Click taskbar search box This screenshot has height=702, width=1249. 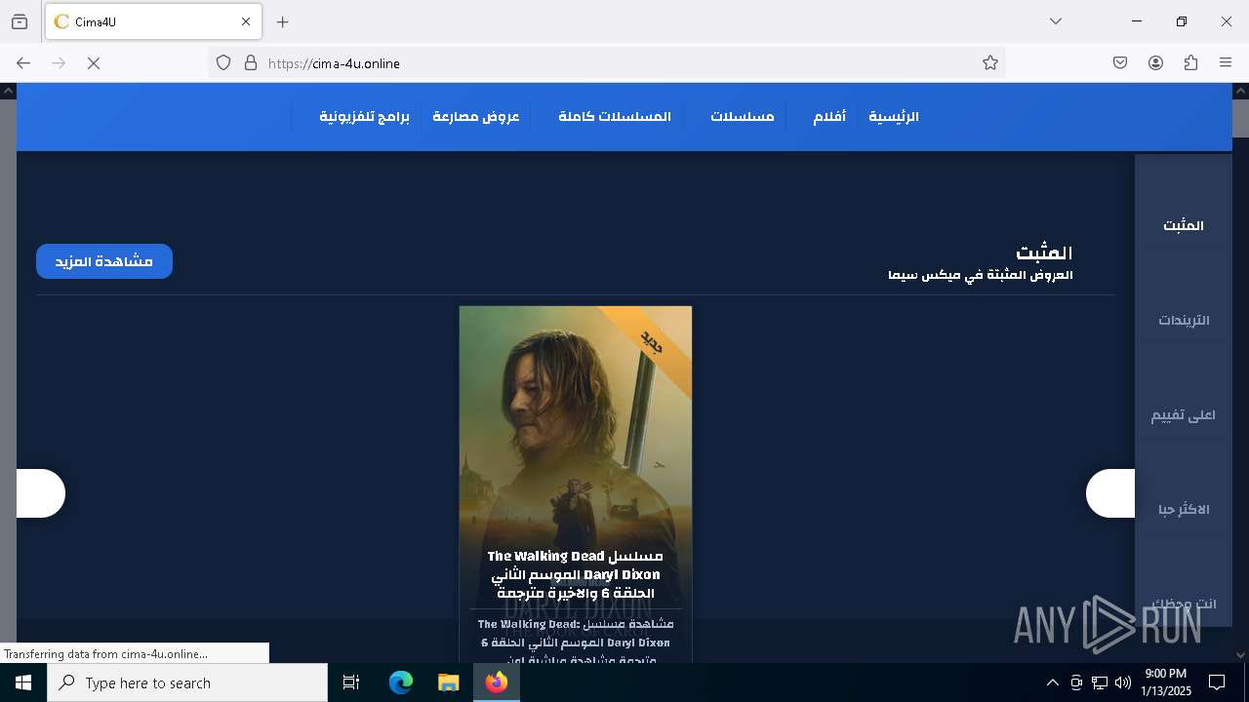point(187,682)
